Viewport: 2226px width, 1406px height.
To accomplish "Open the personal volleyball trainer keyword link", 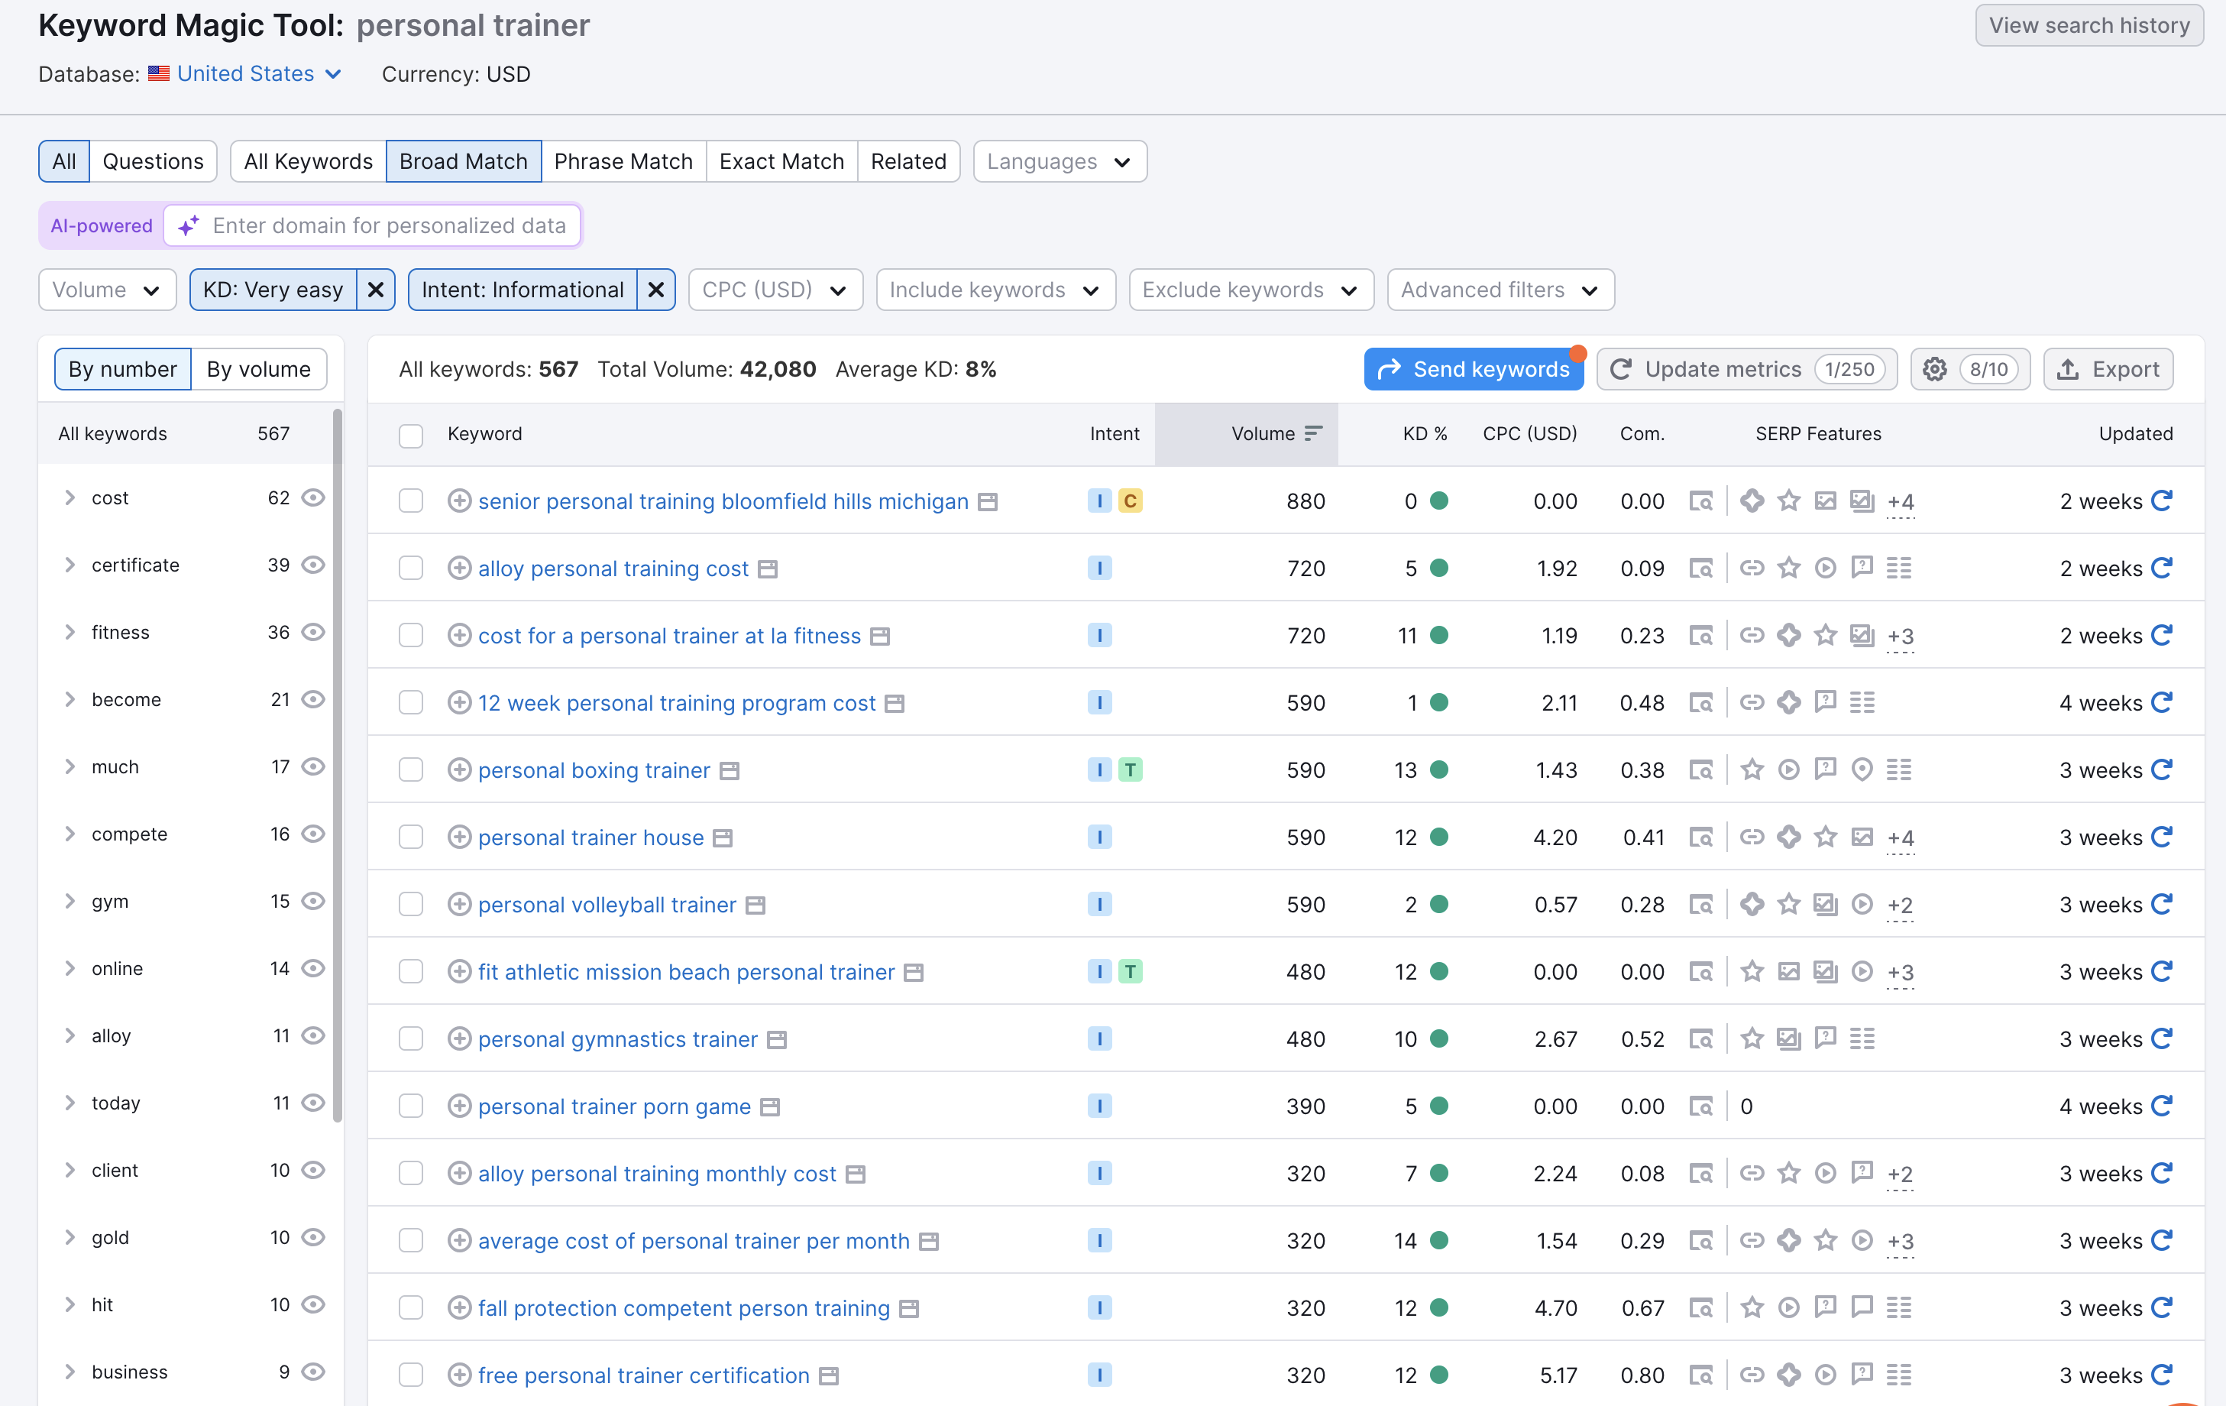I will (607, 905).
